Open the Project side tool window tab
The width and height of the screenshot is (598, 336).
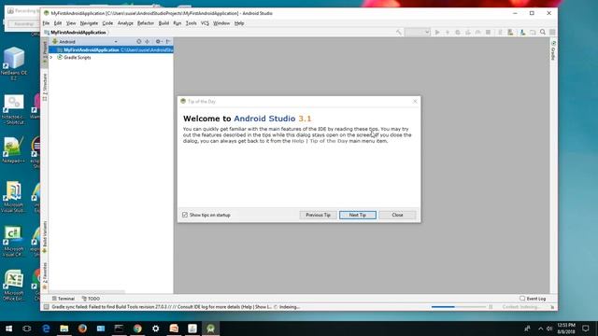[45, 52]
